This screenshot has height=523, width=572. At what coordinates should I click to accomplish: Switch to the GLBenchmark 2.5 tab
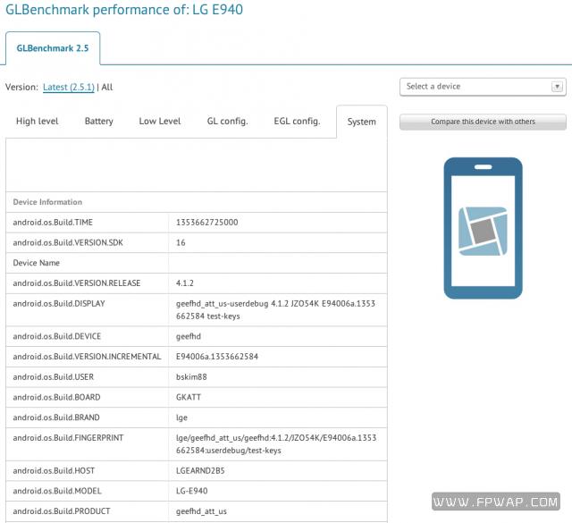pos(53,48)
